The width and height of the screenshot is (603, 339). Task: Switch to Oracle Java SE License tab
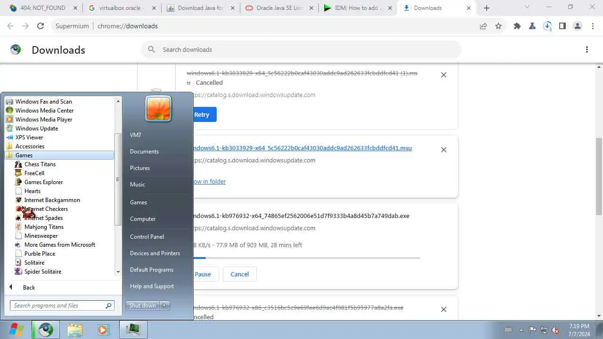click(278, 8)
